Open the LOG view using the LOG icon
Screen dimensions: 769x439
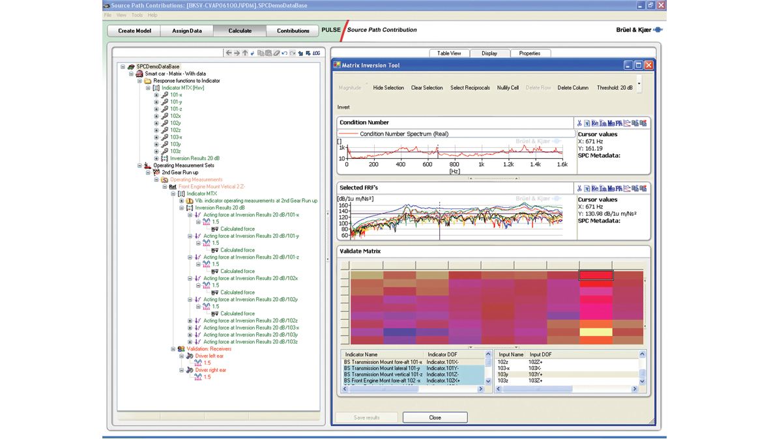pyautogui.click(x=316, y=53)
